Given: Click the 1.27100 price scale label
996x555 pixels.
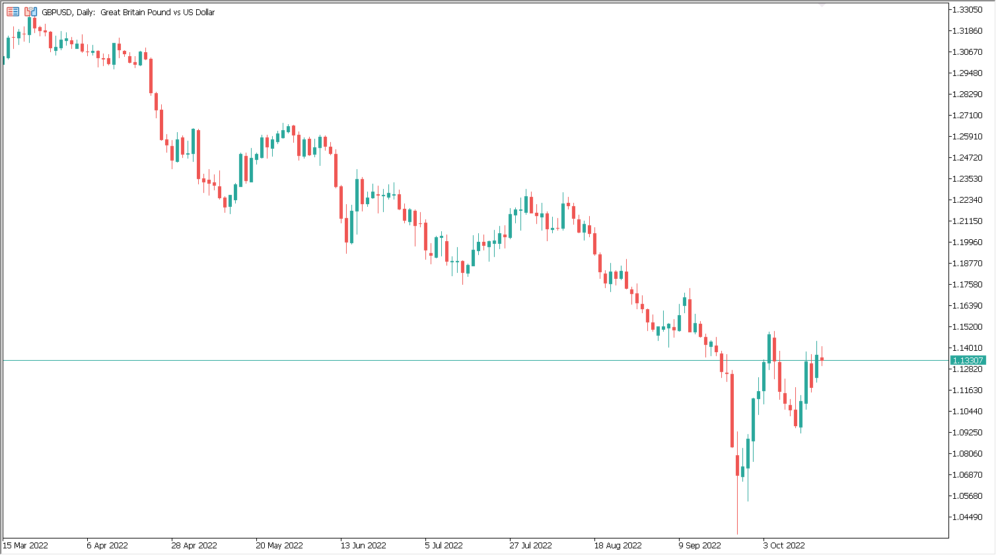Looking at the screenshot, I should [968, 116].
